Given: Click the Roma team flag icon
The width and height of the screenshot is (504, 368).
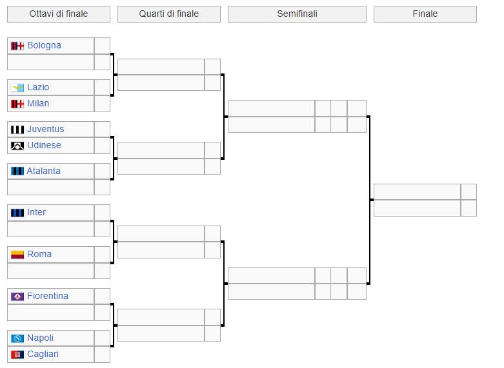Looking at the screenshot, I should [x=17, y=255].
